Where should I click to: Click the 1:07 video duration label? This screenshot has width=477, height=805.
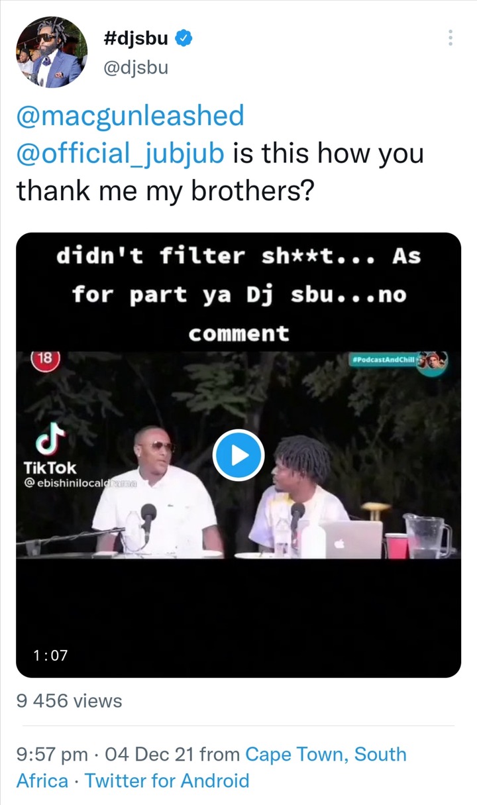click(x=50, y=656)
